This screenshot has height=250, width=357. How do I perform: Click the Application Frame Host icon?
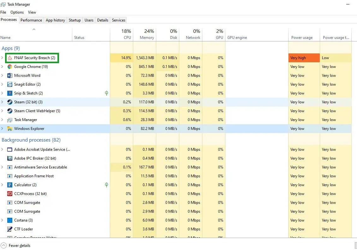[x=9, y=176]
